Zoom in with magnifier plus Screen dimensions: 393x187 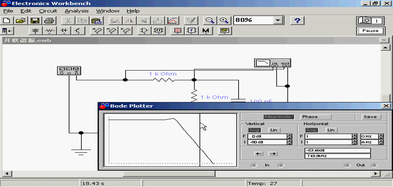(224, 20)
